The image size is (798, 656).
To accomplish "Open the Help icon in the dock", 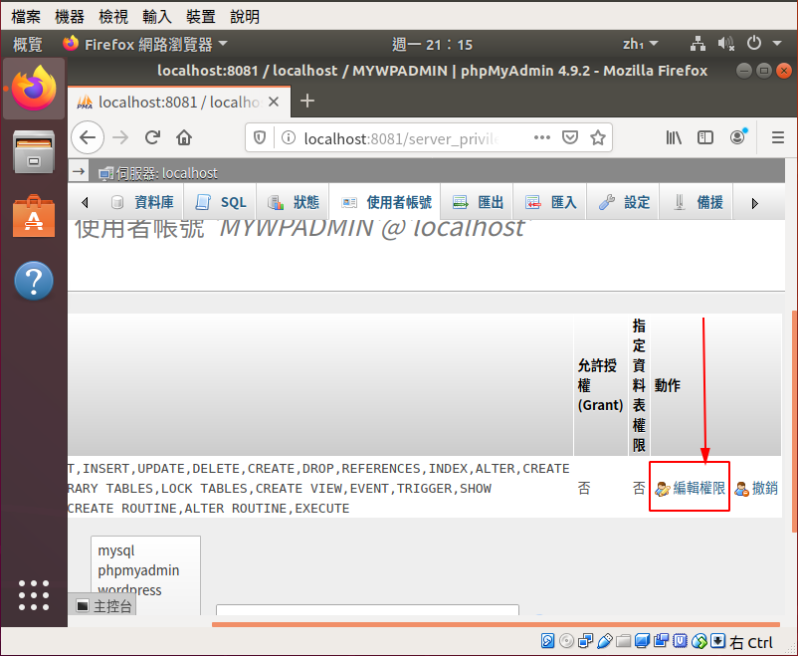I will pos(34,280).
